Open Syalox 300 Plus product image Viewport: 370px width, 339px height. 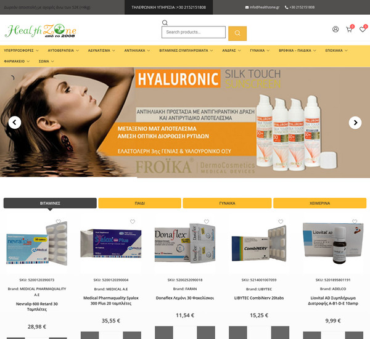[111, 244]
